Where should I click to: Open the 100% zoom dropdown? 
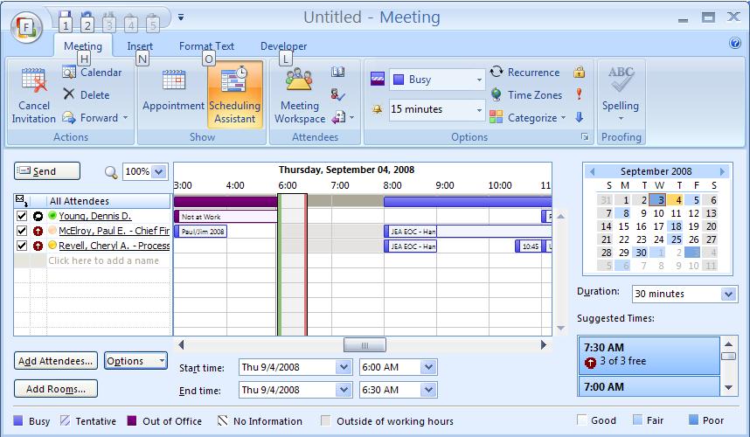(159, 171)
